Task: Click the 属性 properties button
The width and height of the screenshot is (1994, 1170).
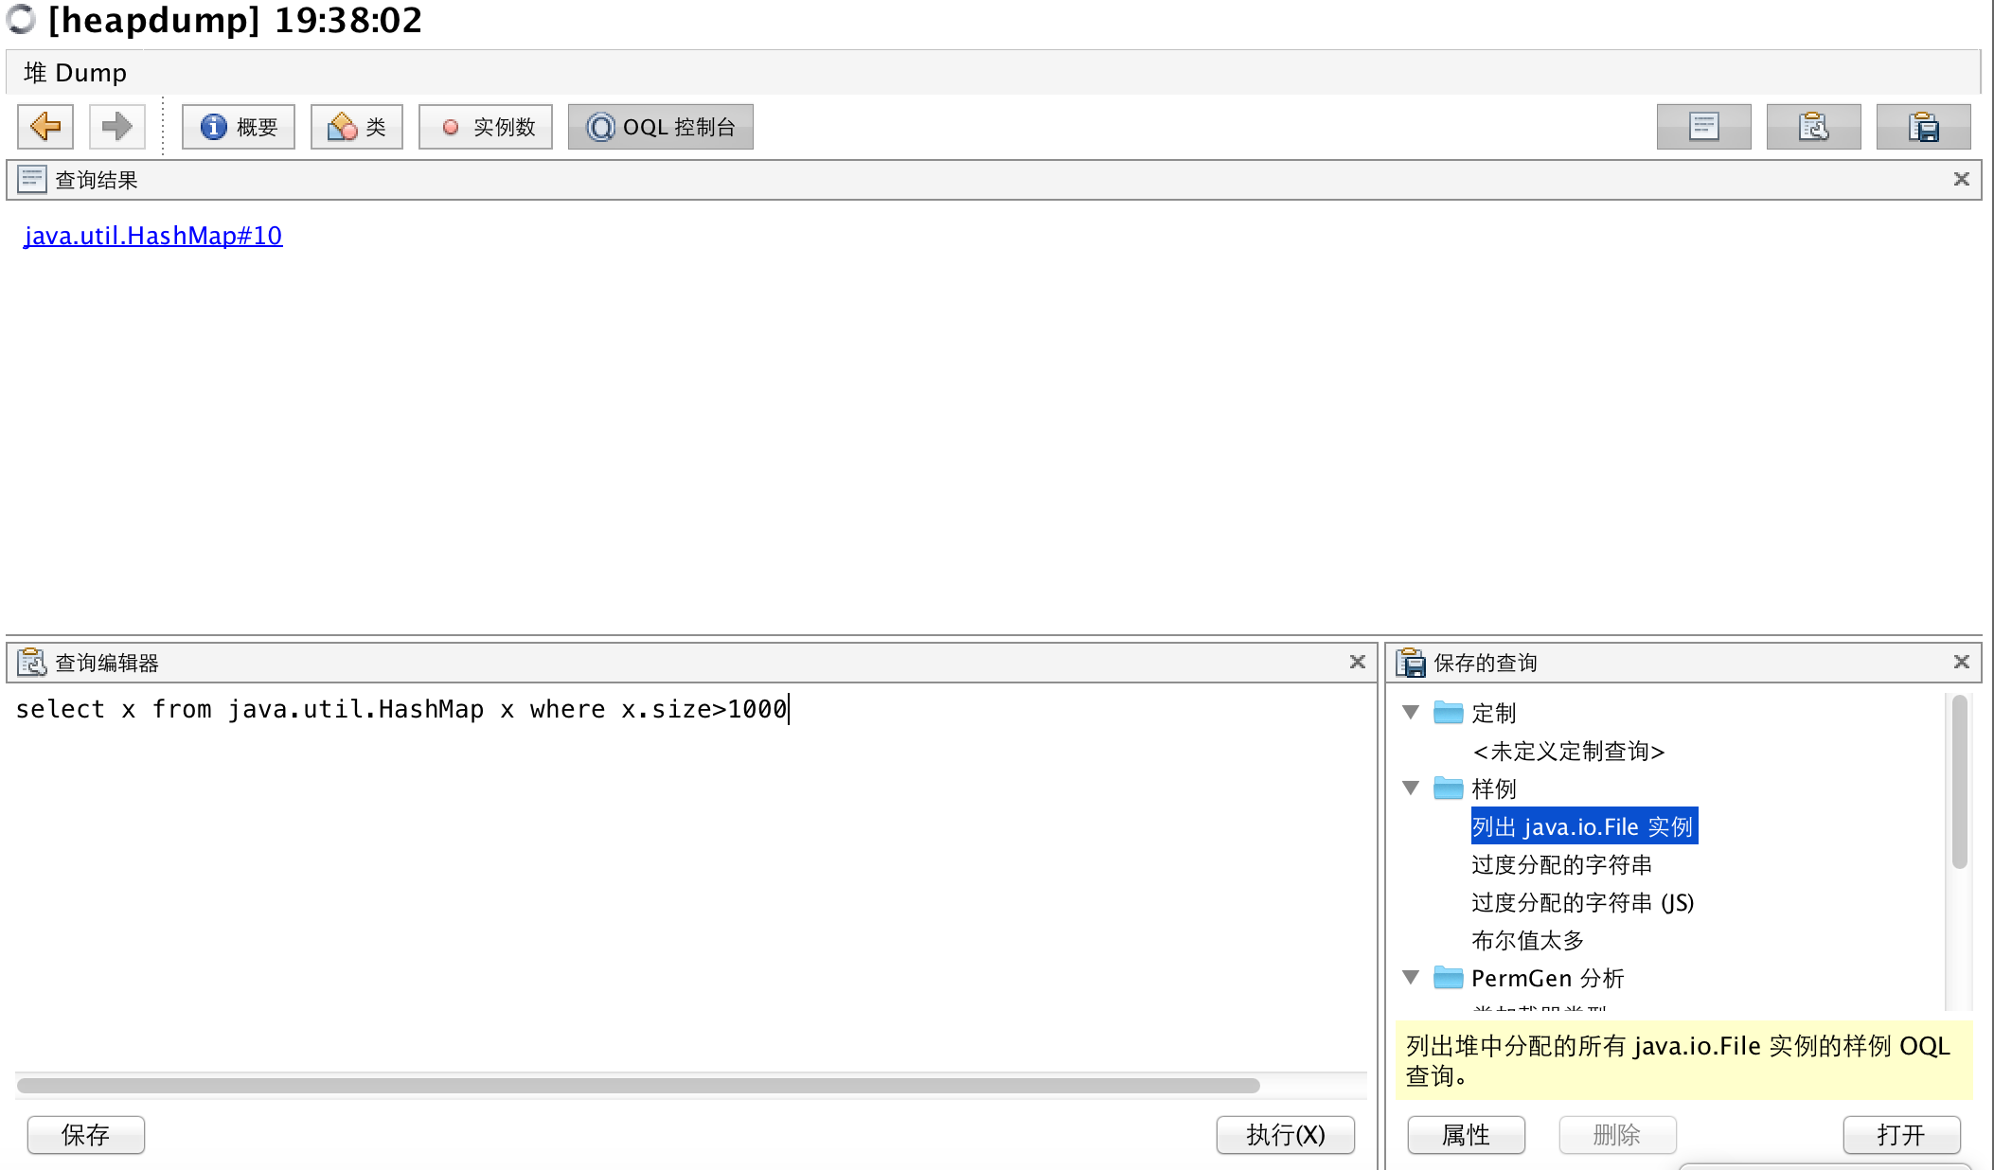Action: tap(1467, 1134)
